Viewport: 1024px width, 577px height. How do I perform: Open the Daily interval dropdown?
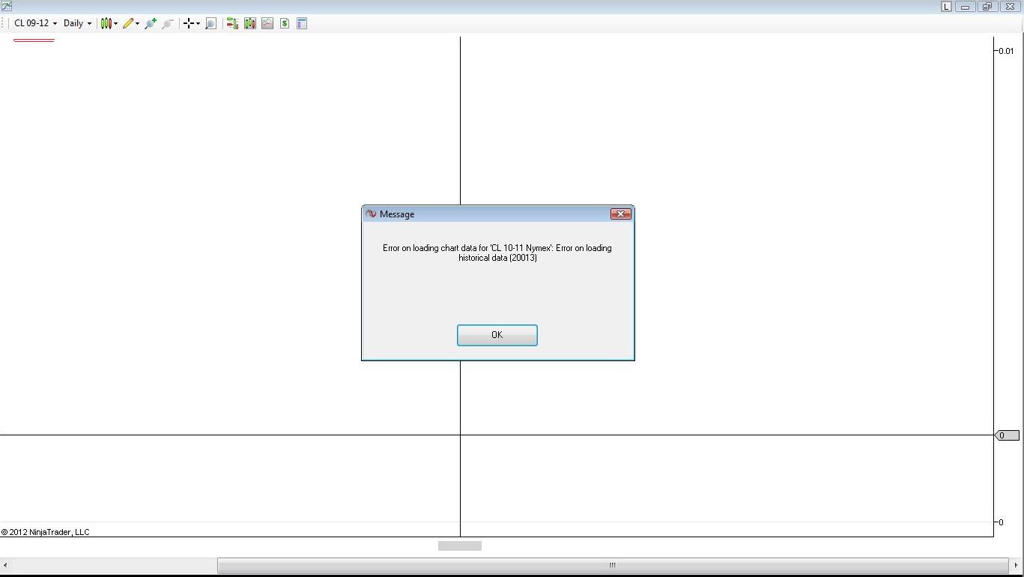(x=77, y=23)
